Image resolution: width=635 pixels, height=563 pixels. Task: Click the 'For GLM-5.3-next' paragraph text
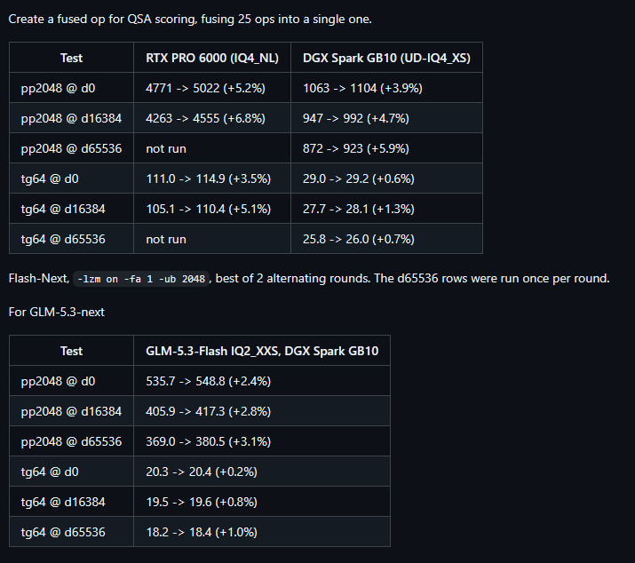point(56,312)
